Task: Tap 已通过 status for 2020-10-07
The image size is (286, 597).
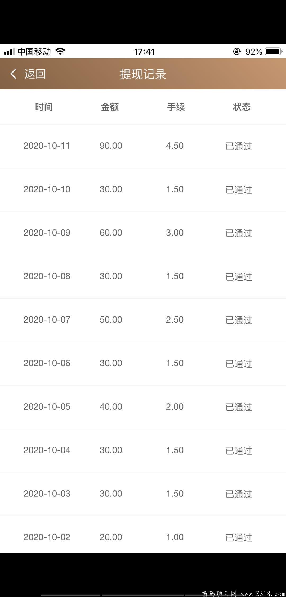Action: (x=239, y=320)
